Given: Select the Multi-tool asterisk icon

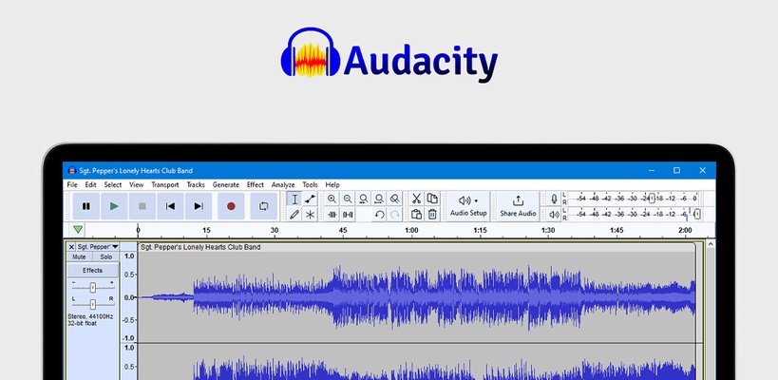Looking at the screenshot, I should [310, 215].
